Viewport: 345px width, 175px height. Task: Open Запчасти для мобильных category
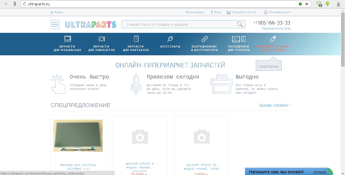67,43
